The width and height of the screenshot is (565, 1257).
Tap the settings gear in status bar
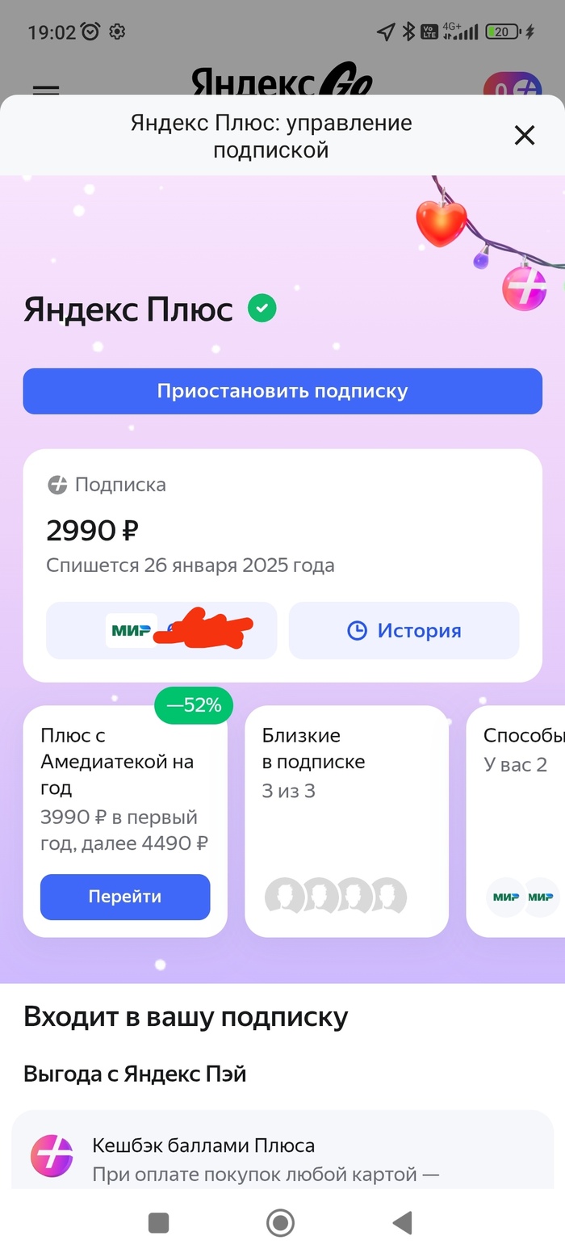[117, 32]
